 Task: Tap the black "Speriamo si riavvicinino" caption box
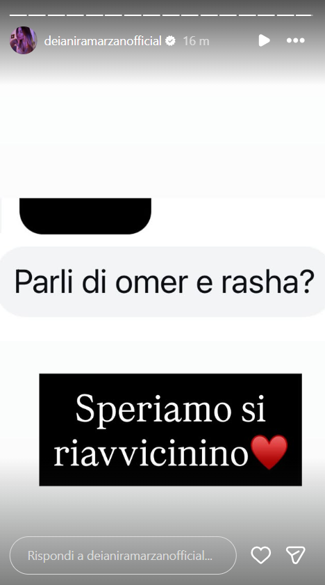(x=171, y=430)
